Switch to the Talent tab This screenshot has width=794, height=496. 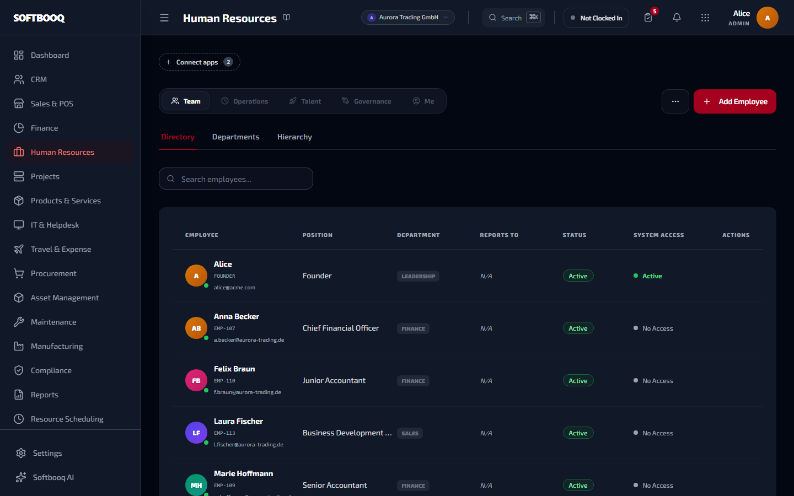click(x=305, y=101)
